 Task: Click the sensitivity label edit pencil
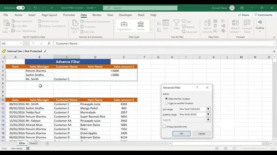(45, 51)
